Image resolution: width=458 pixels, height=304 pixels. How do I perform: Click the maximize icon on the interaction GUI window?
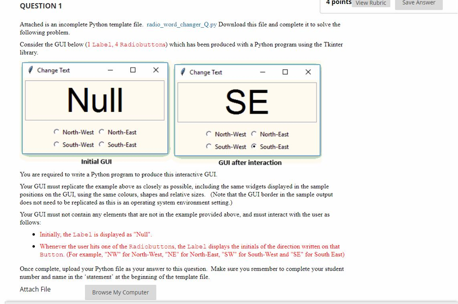(x=285, y=72)
